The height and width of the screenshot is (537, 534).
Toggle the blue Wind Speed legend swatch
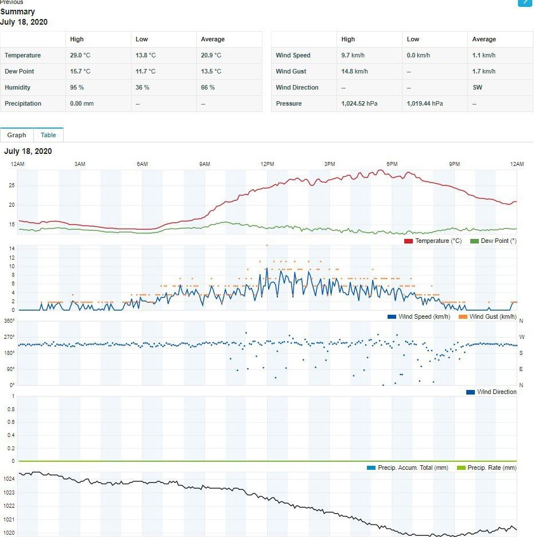click(392, 317)
